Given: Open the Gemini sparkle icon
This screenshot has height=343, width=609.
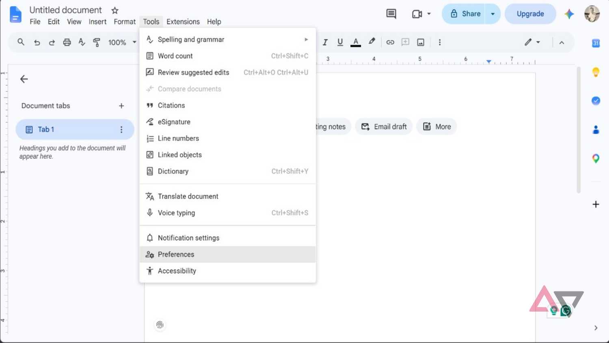Looking at the screenshot, I should [x=569, y=14].
